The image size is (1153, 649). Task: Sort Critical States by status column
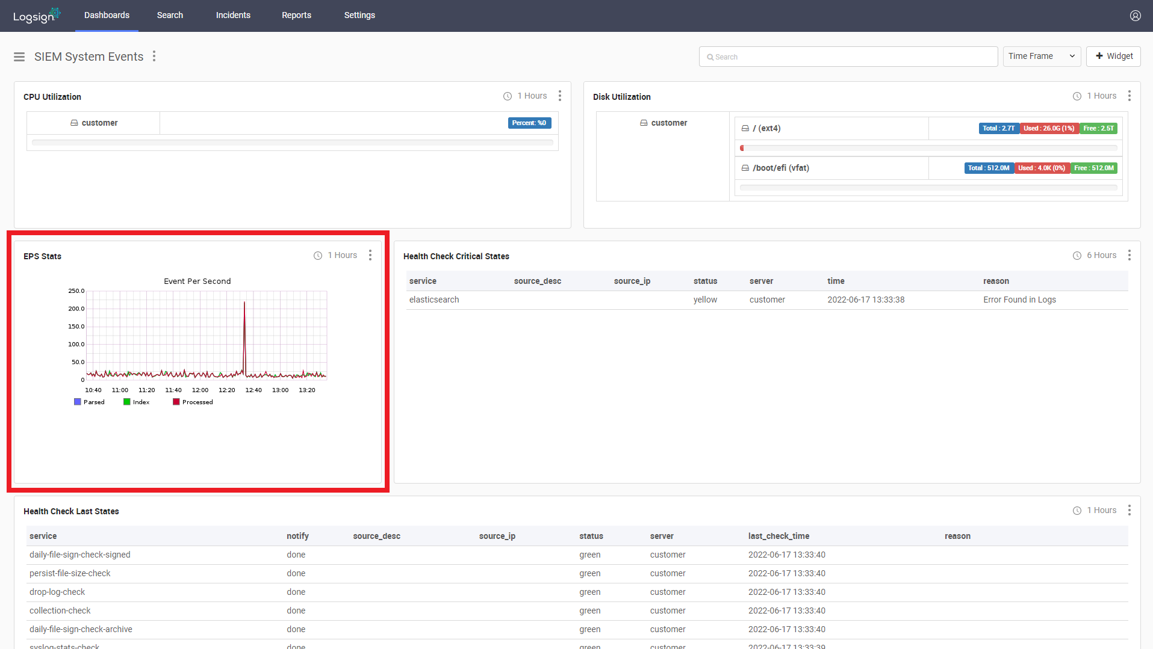click(705, 281)
